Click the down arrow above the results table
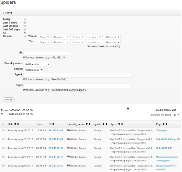The image size is (182, 172). coord(128,109)
